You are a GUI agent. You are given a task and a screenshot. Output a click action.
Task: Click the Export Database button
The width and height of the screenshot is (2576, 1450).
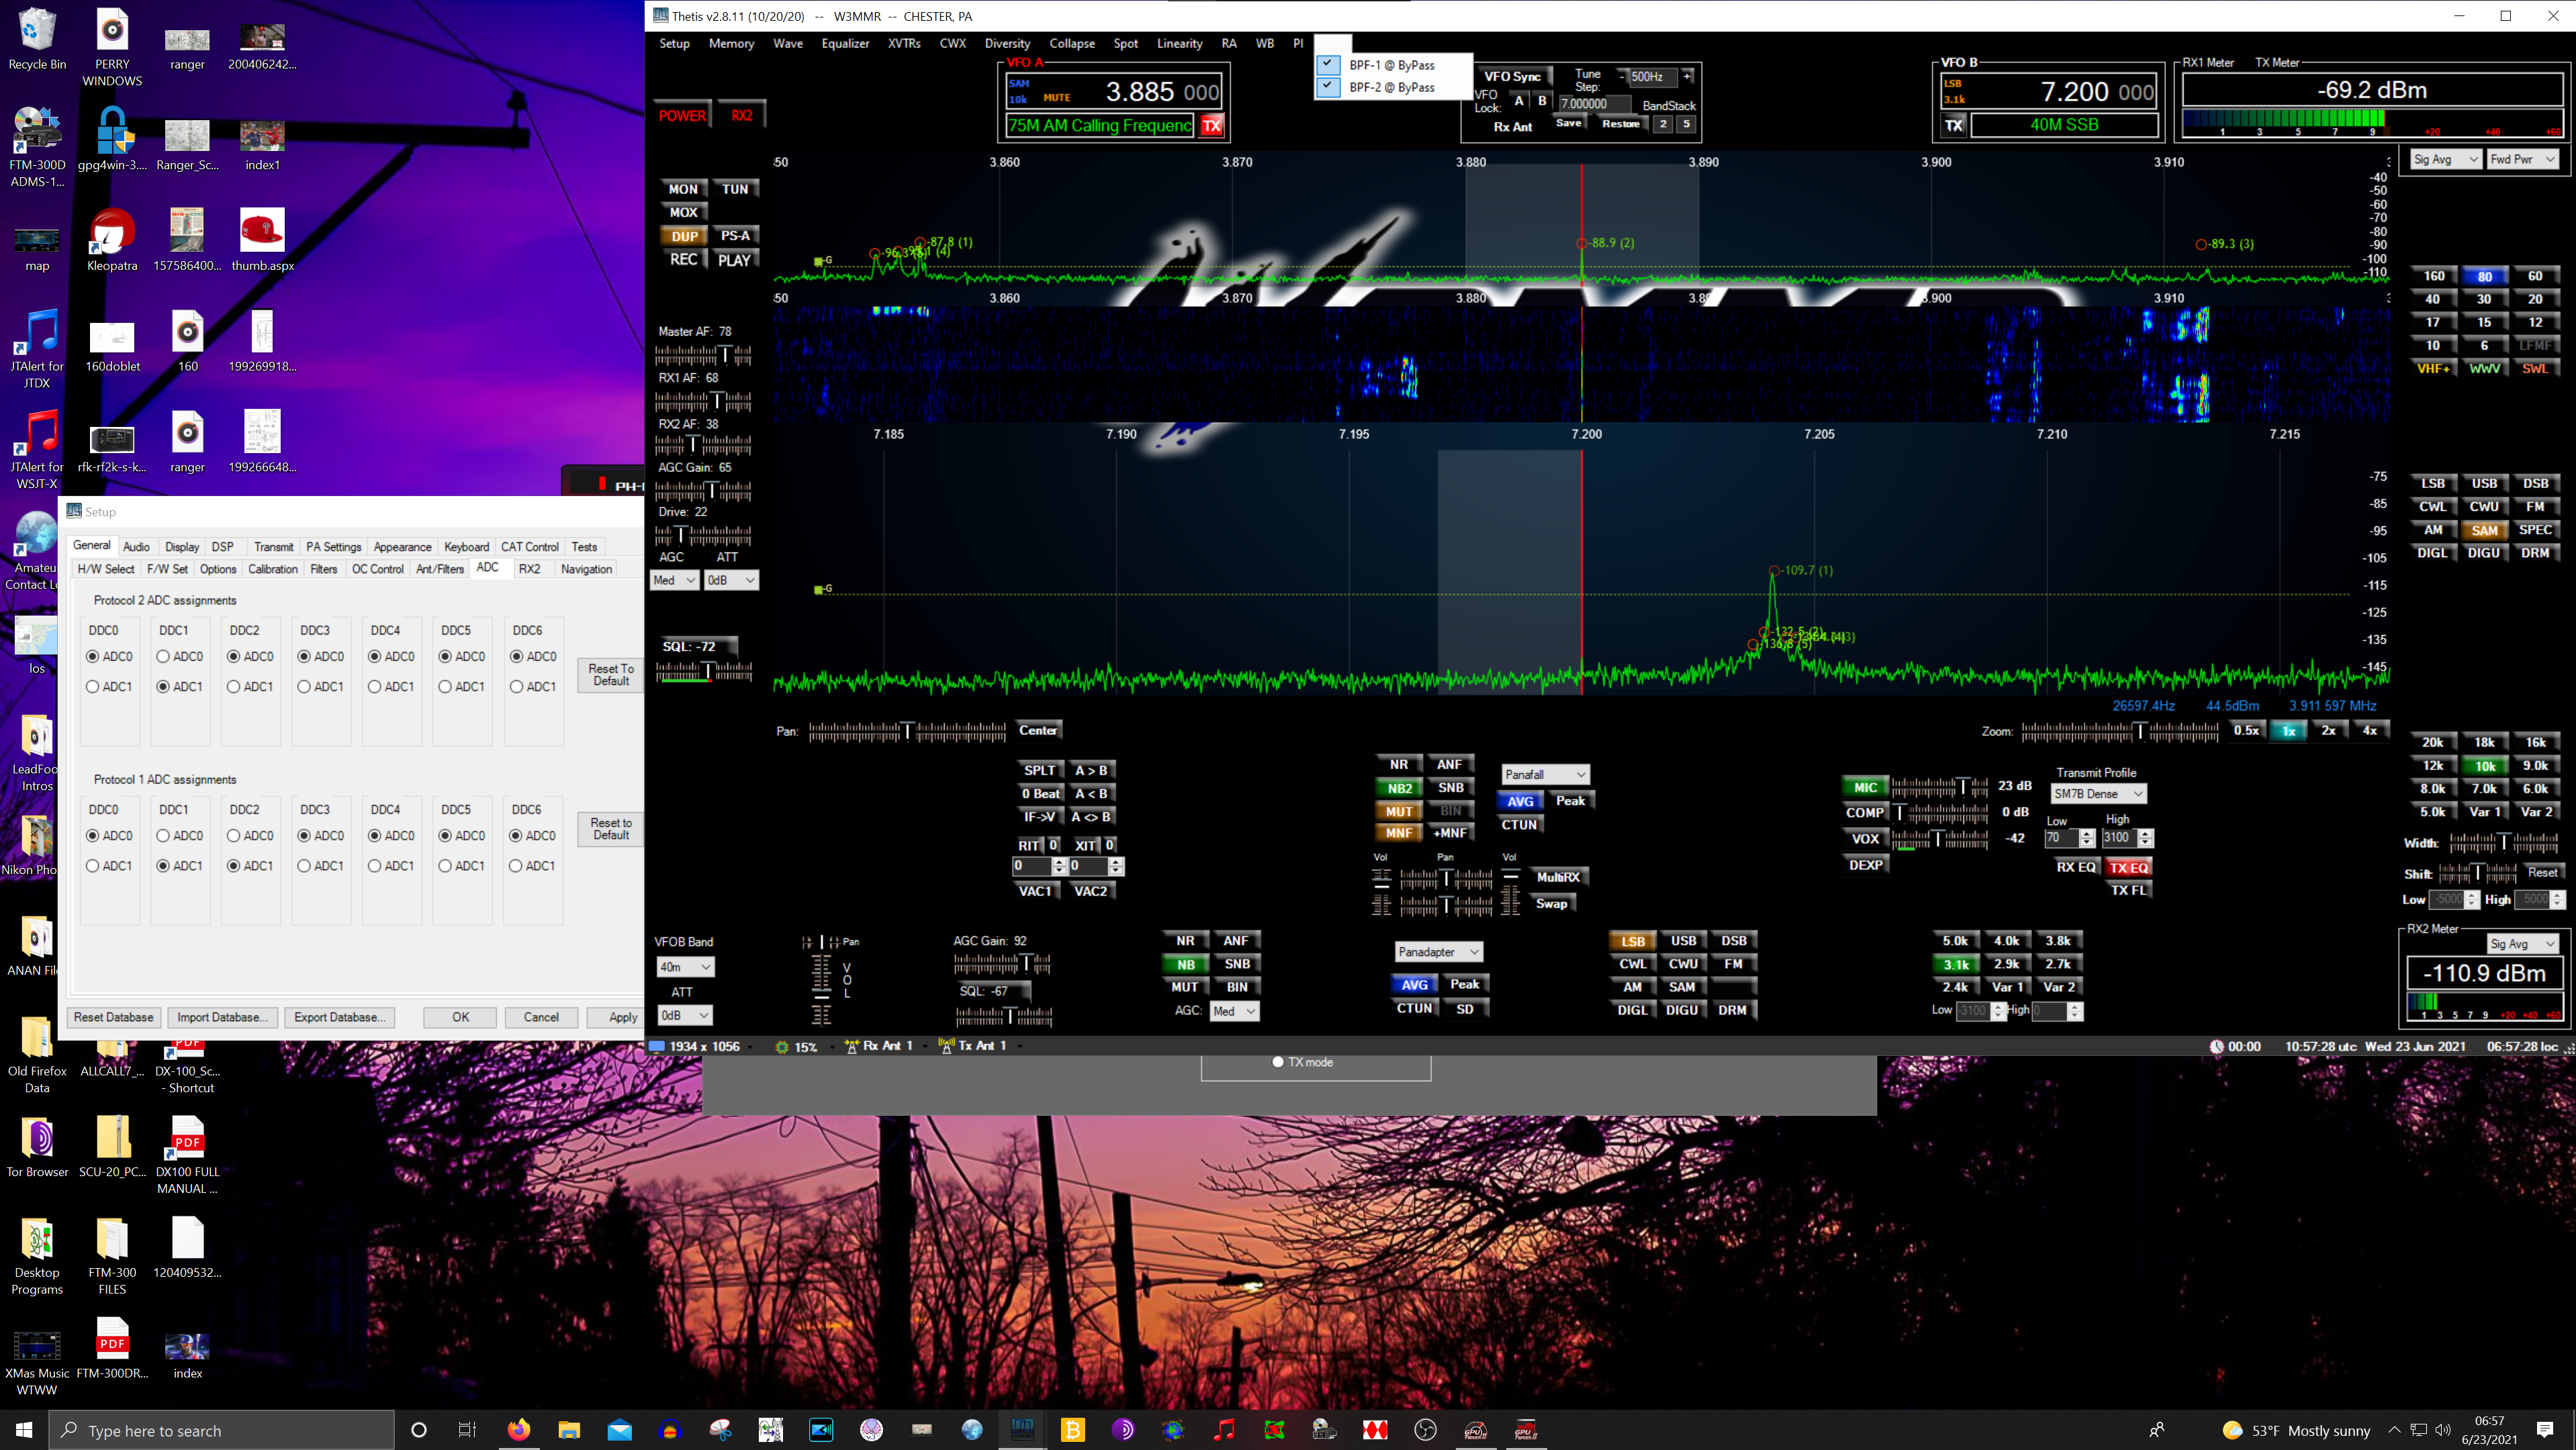click(339, 1017)
